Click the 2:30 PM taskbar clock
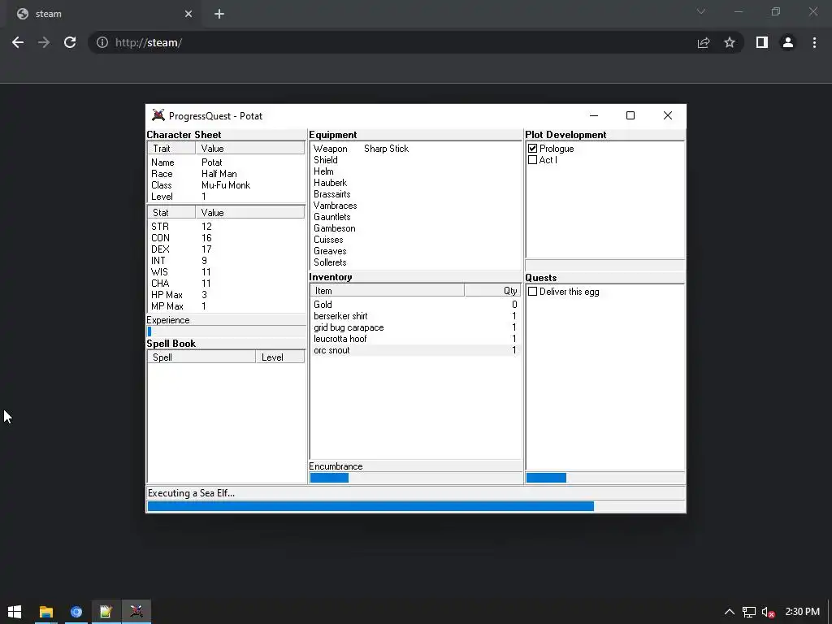The height and width of the screenshot is (624, 832). [802, 612]
